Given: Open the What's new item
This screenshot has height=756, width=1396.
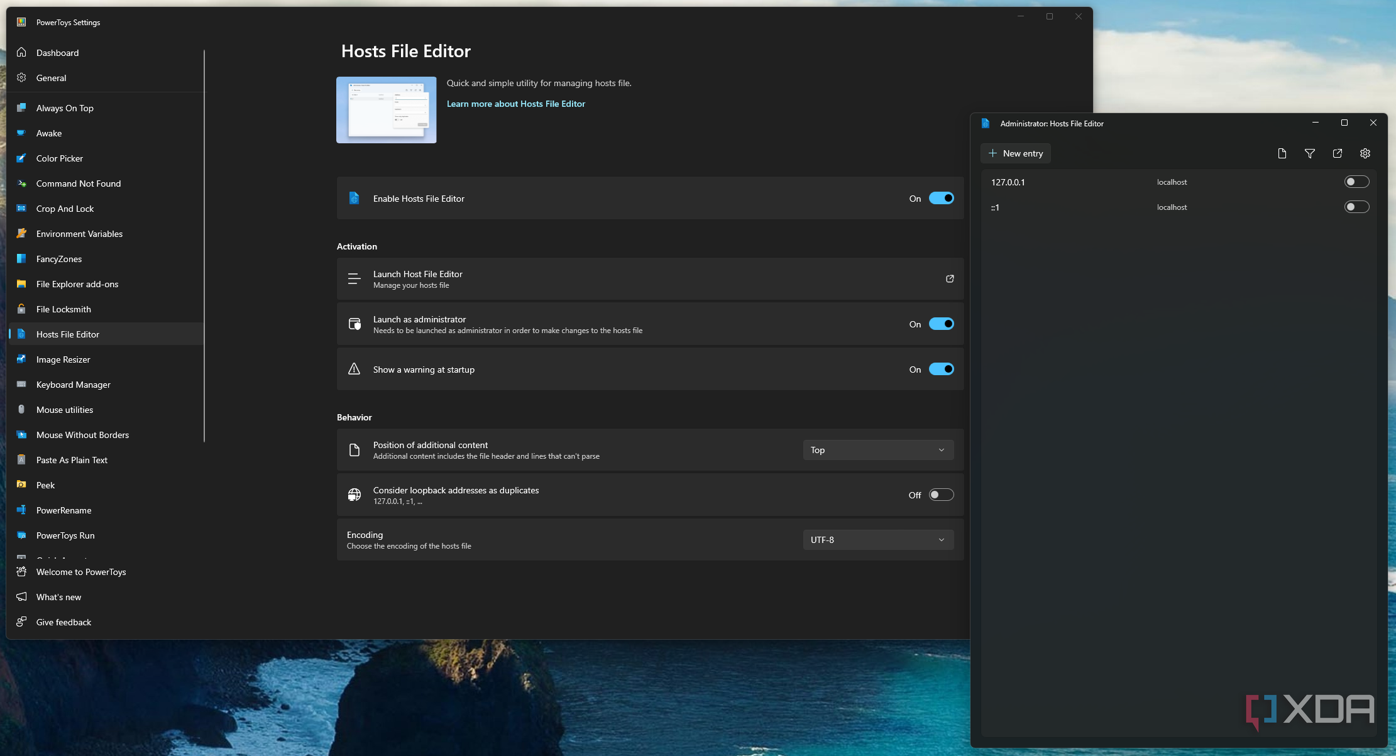Looking at the screenshot, I should click(106, 597).
